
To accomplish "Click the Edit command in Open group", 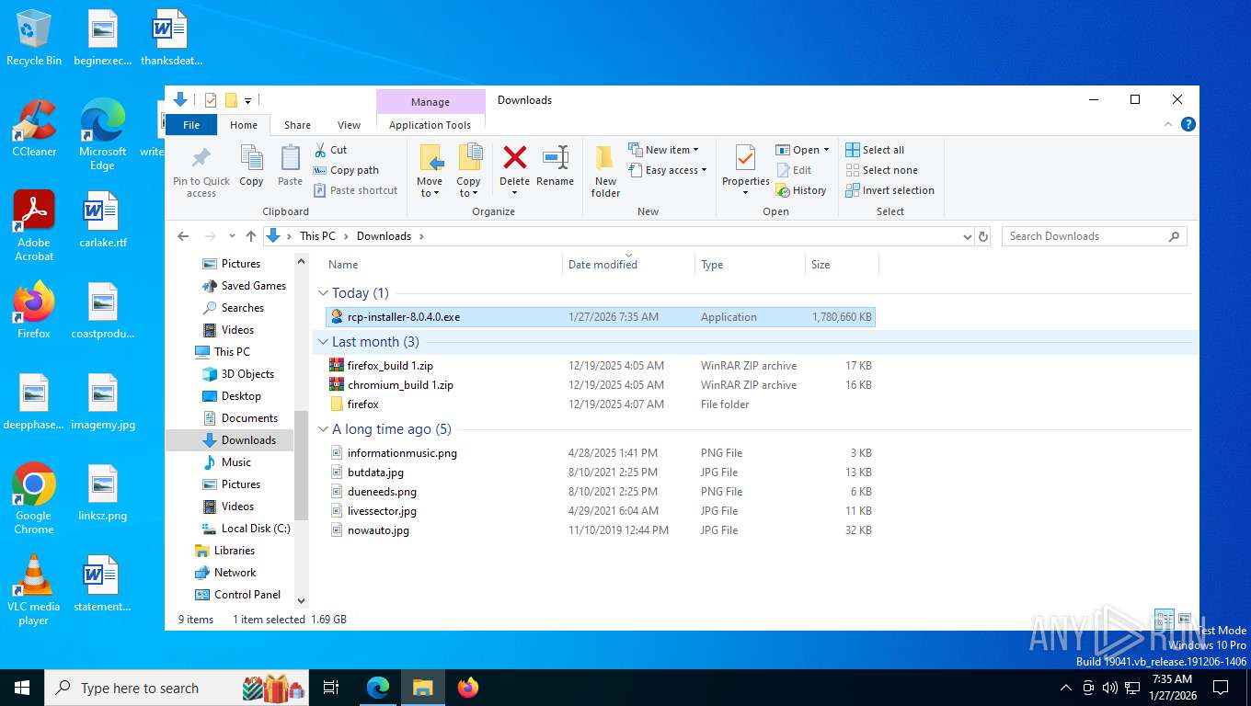I will [x=794, y=170].
